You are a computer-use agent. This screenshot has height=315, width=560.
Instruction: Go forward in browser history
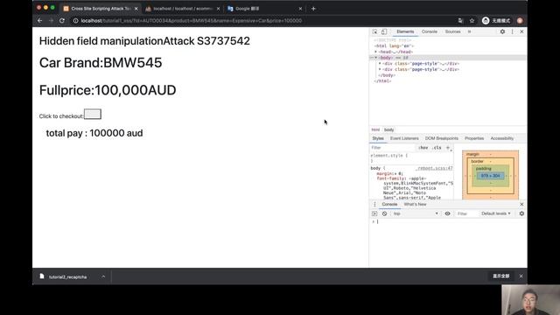[51, 21]
